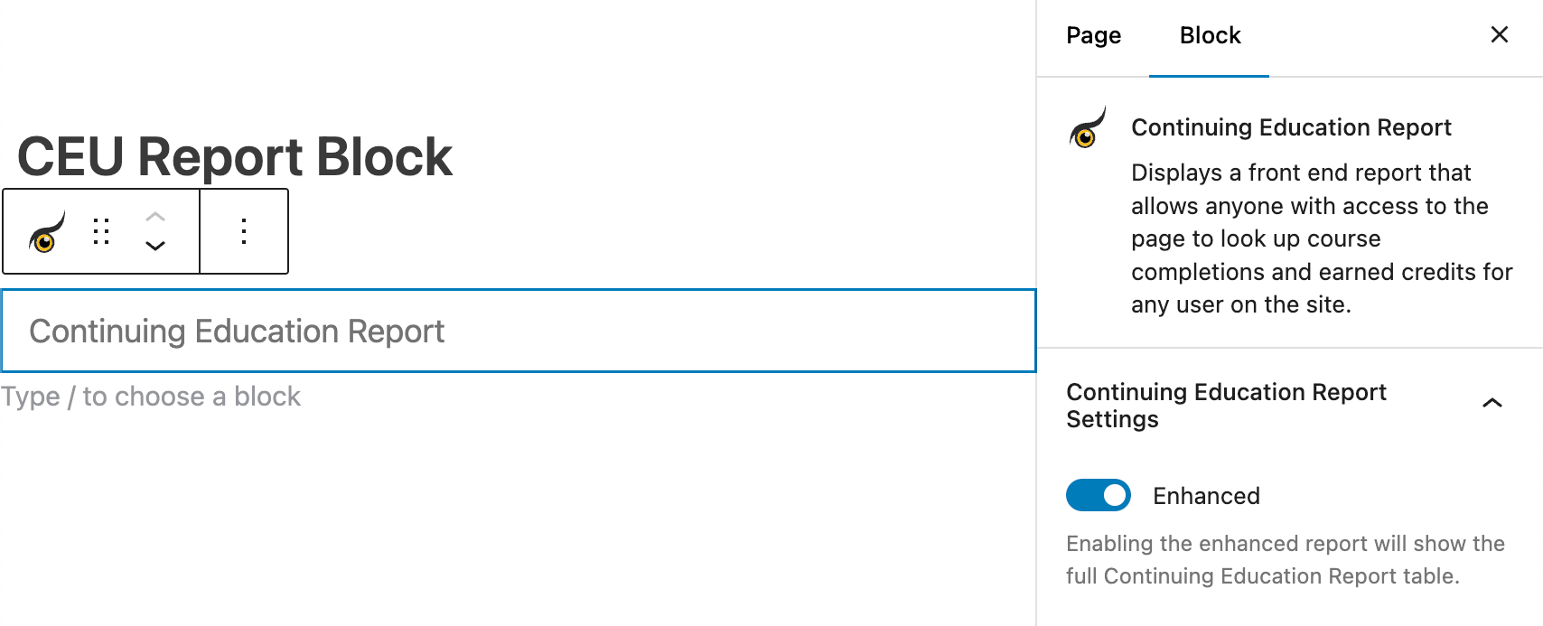Collapse Continuing Education Report Settings panel

pos(1492,402)
